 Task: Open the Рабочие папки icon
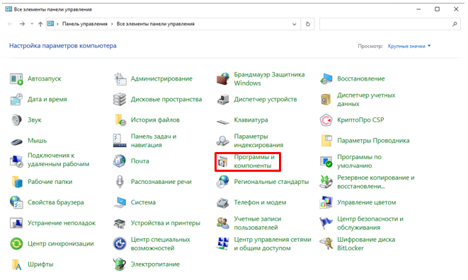pos(16,182)
